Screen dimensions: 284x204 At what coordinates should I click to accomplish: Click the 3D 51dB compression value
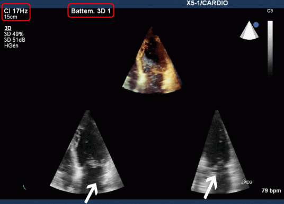(15, 40)
